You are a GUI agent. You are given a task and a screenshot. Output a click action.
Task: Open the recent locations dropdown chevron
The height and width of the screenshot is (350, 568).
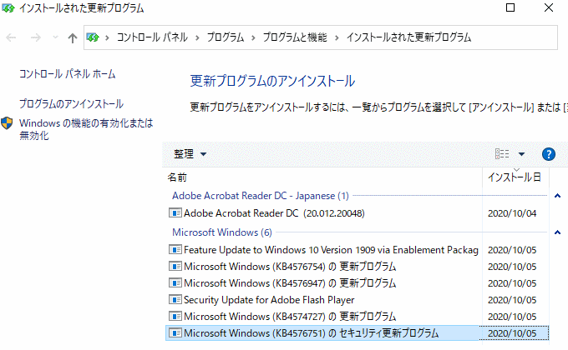[54, 37]
